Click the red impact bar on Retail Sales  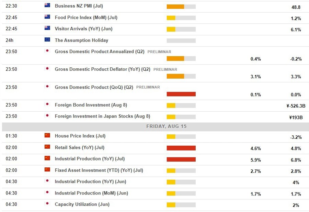point(181,148)
